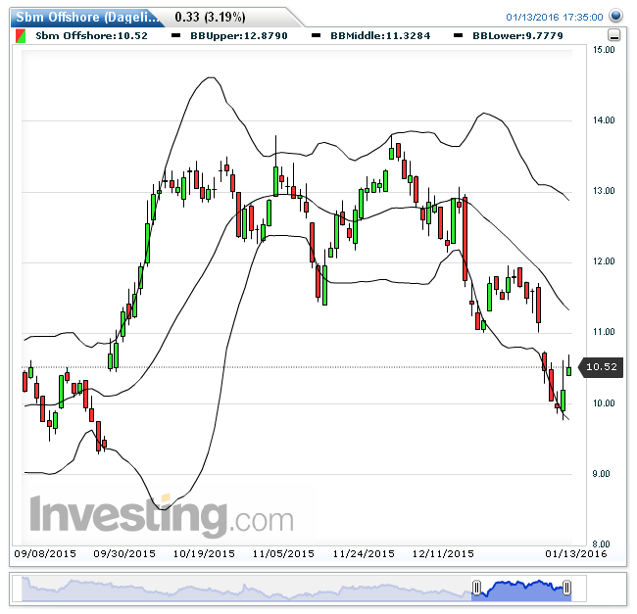Image resolution: width=637 pixels, height=614 pixels.
Task: Click the BBMiddle:11.3284 legend text
Action: tap(380, 35)
